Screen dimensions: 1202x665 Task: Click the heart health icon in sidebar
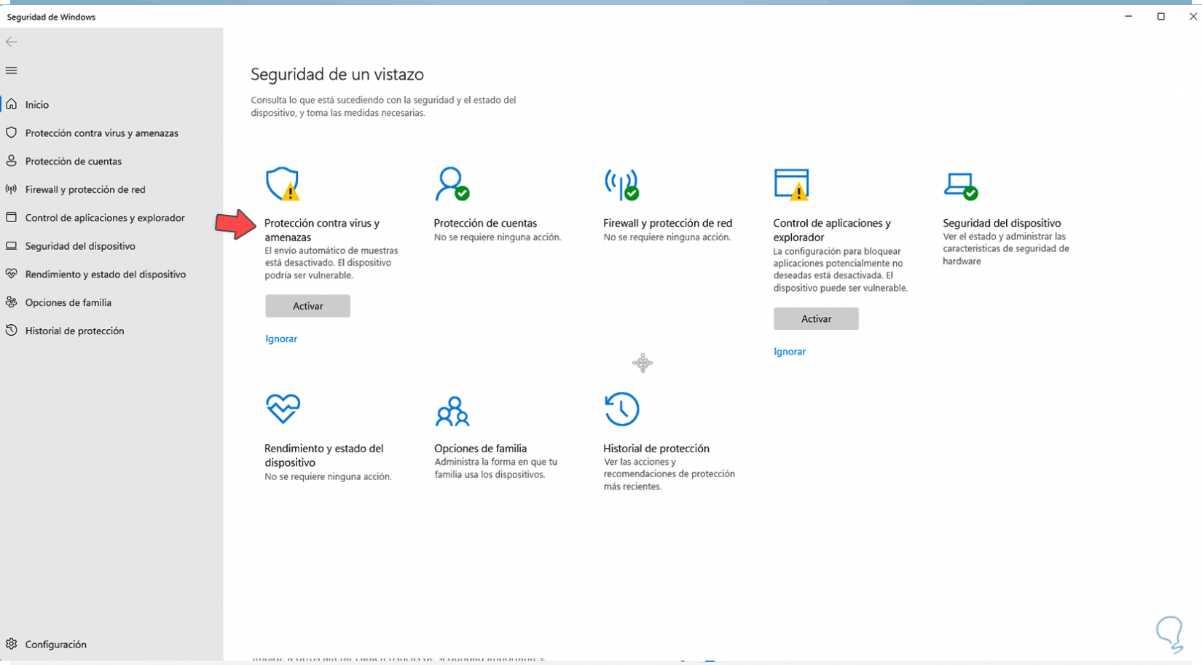coord(12,274)
